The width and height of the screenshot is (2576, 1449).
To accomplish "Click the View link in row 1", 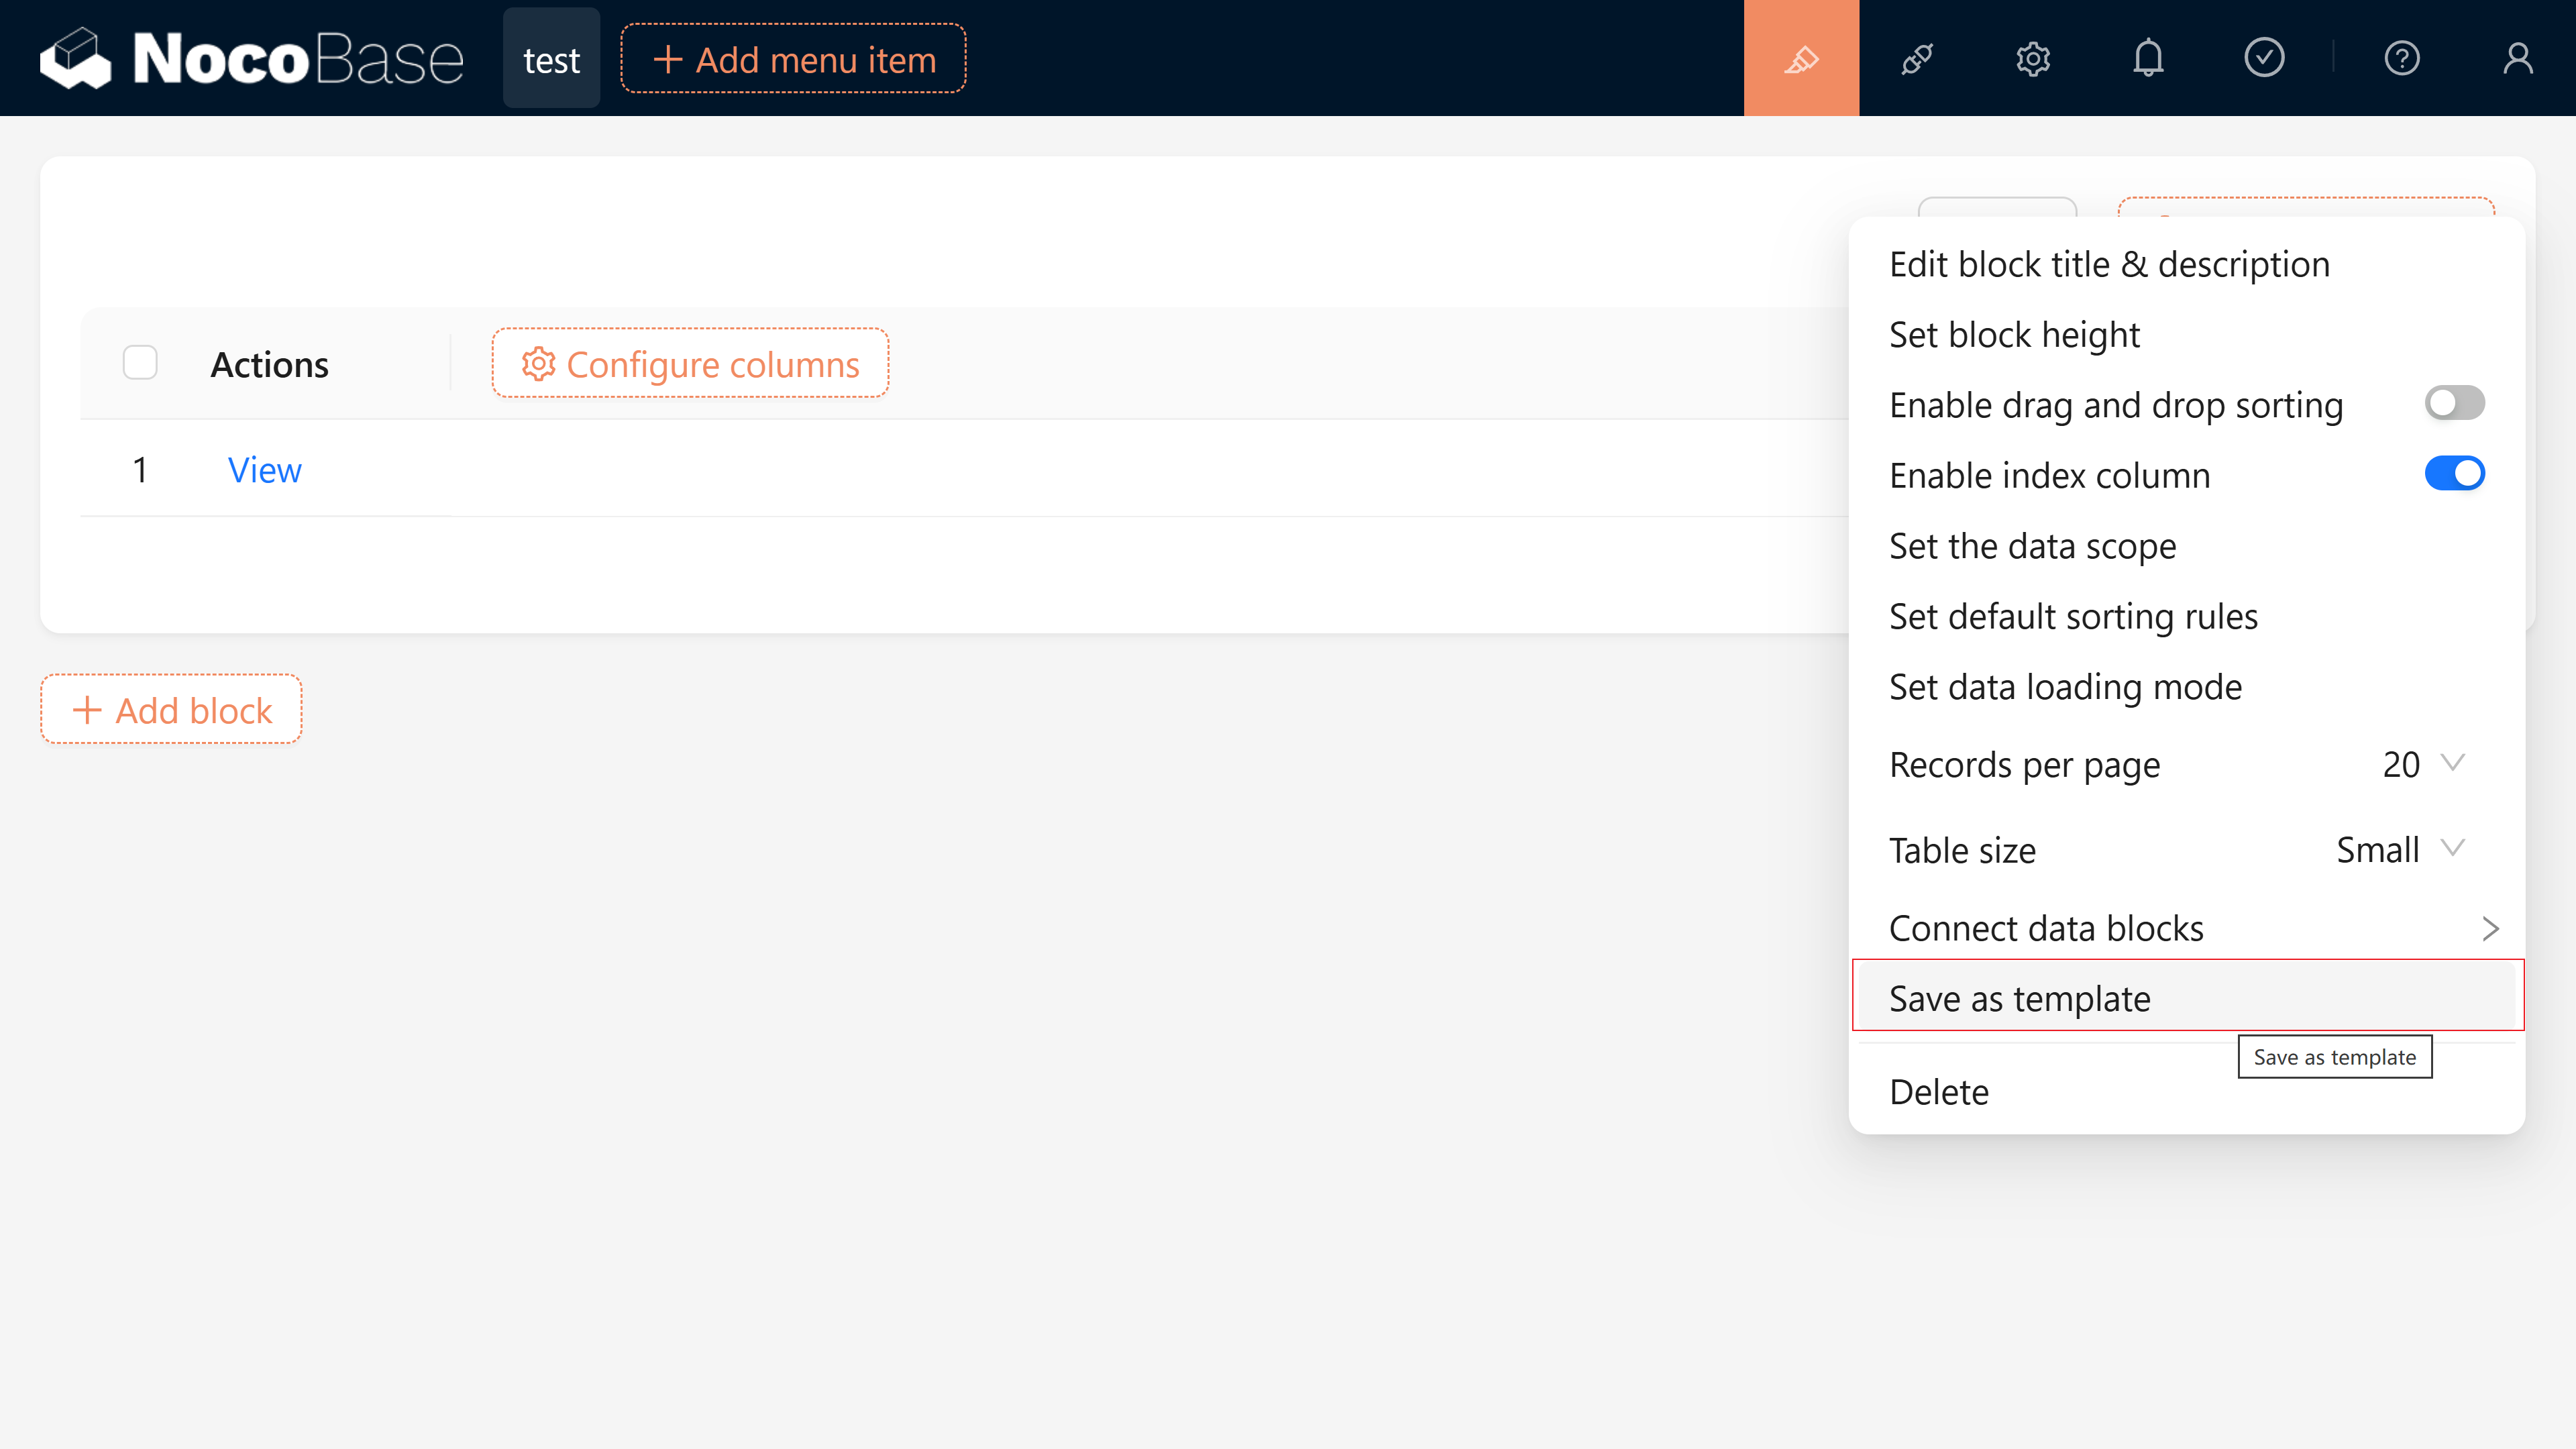I will click(264, 469).
